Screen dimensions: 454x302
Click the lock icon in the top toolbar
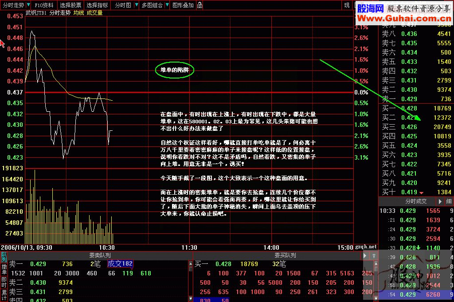200,5
